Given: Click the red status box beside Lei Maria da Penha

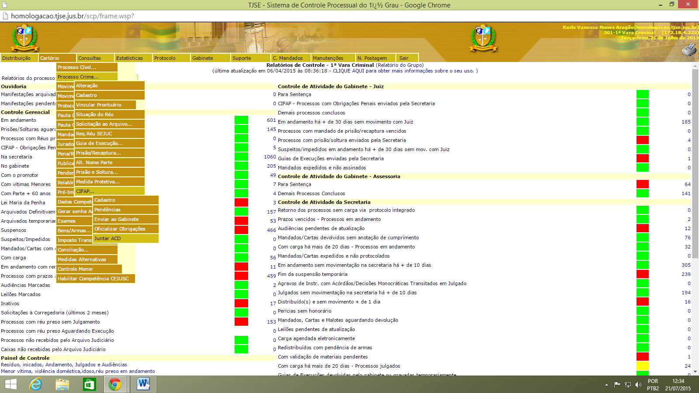Looking at the screenshot, I should [241, 203].
